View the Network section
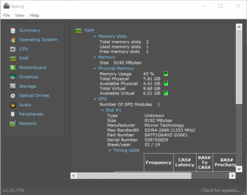 point(28,123)
